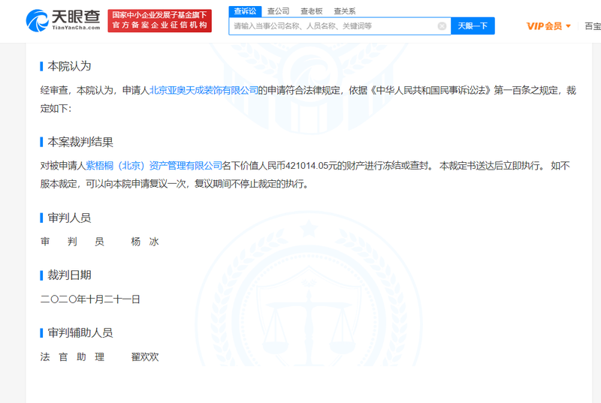Open the 百宝 menu item at top right

pyautogui.click(x=593, y=26)
